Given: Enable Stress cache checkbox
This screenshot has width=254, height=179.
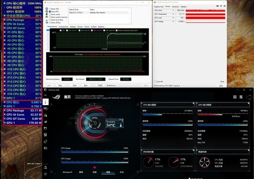Looking at the screenshot, I should pyautogui.click(x=50, y=14).
